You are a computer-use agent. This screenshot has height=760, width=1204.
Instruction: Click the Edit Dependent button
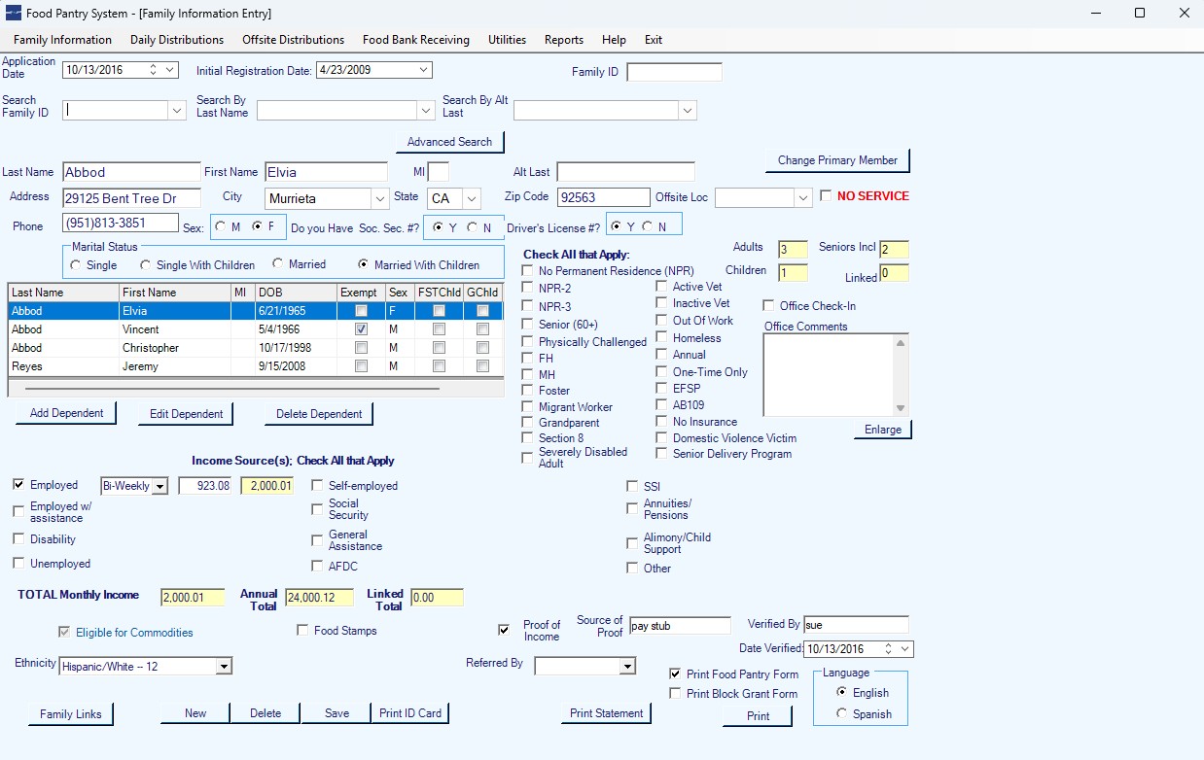(186, 414)
